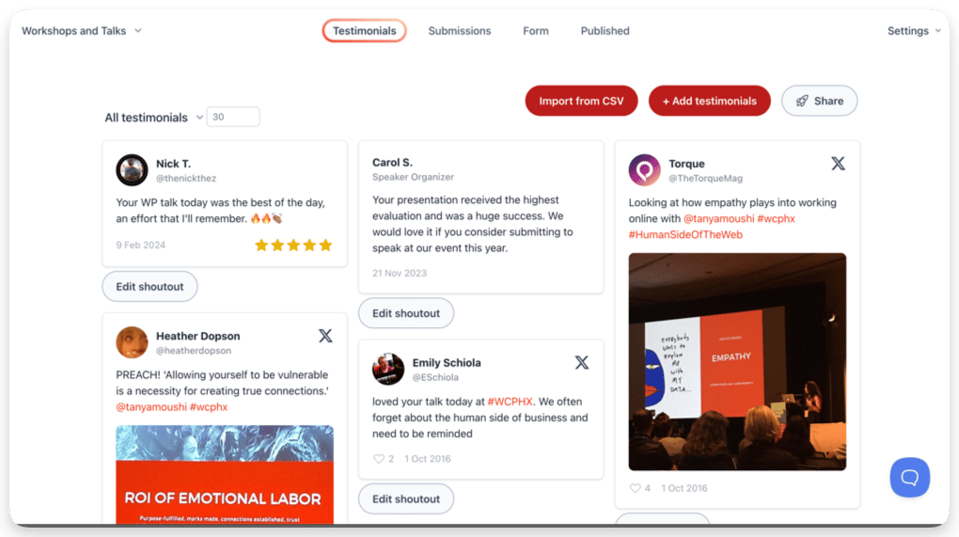Switch to the Submissions tab
The height and width of the screenshot is (537, 959).
click(460, 31)
